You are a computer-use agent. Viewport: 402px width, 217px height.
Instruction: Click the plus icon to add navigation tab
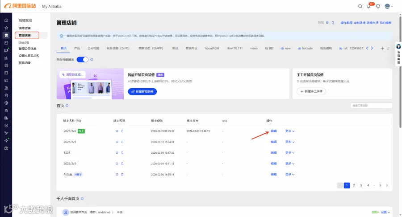point(382,49)
